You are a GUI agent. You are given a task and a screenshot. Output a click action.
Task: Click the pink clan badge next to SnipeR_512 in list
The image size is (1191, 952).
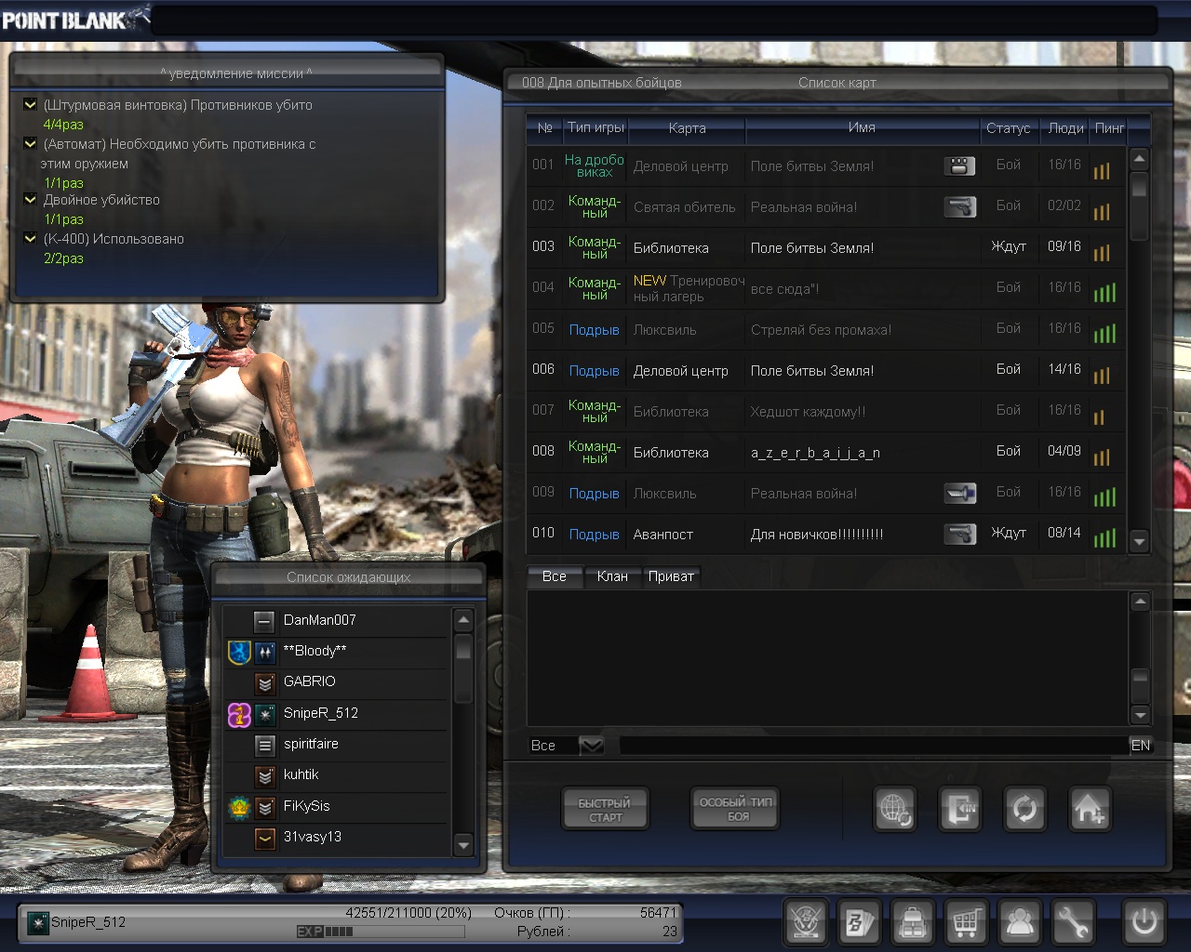click(x=239, y=714)
